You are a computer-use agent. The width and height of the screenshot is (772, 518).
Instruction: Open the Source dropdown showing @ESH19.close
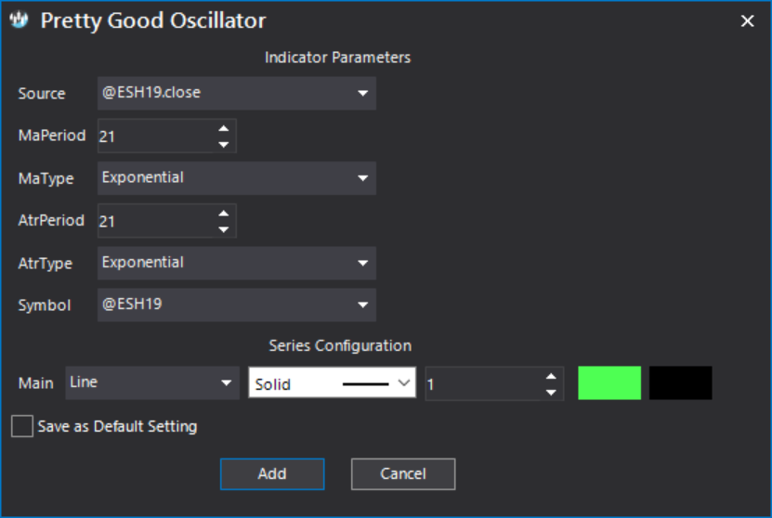[x=237, y=93]
